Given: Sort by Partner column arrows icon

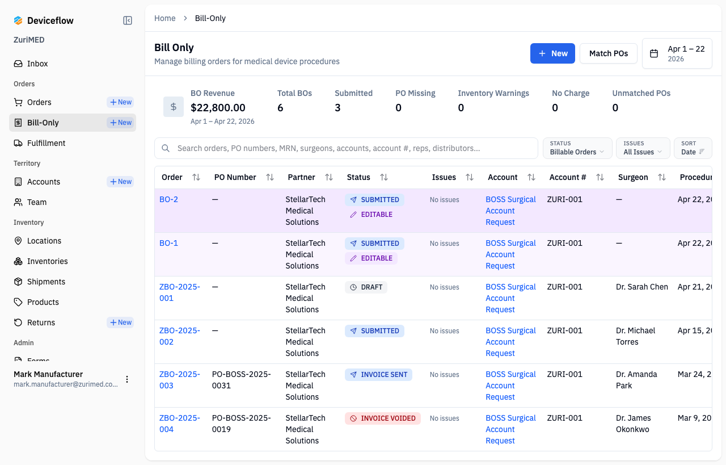Looking at the screenshot, I should (329, 177).
